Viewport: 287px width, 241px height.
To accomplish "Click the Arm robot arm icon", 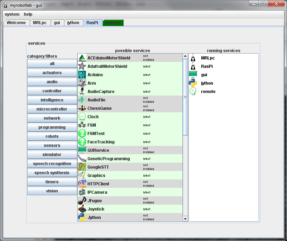I will pos(82,83).
